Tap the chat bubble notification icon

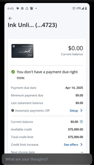tap(18, 9)
